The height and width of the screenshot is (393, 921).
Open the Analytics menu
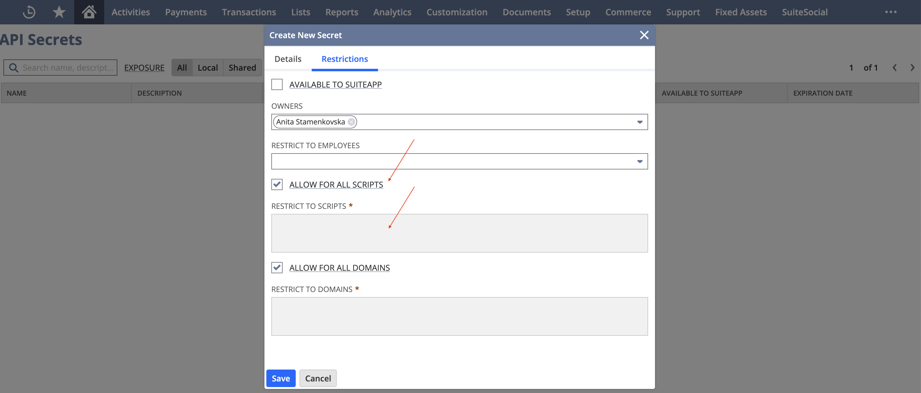point(392,12)
